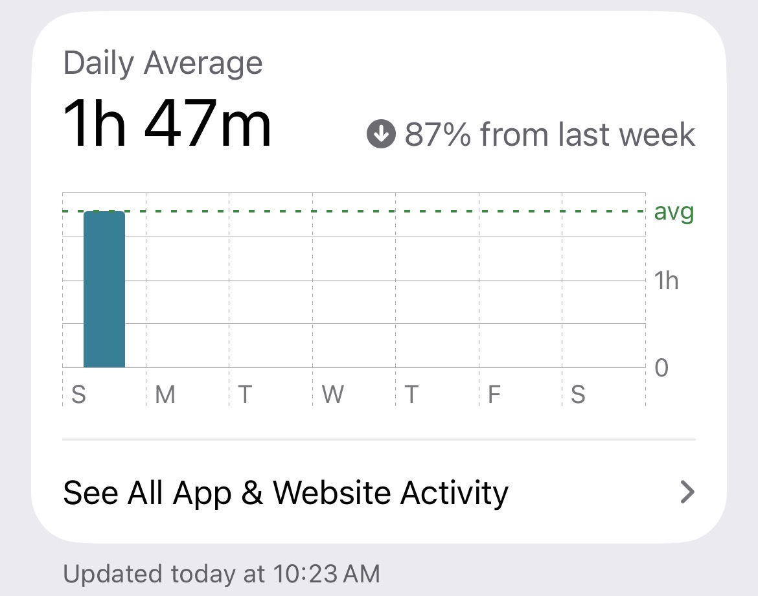Tap the 0 axis label
This screenshot has width=758, height=596.
[x=661, y=368]
